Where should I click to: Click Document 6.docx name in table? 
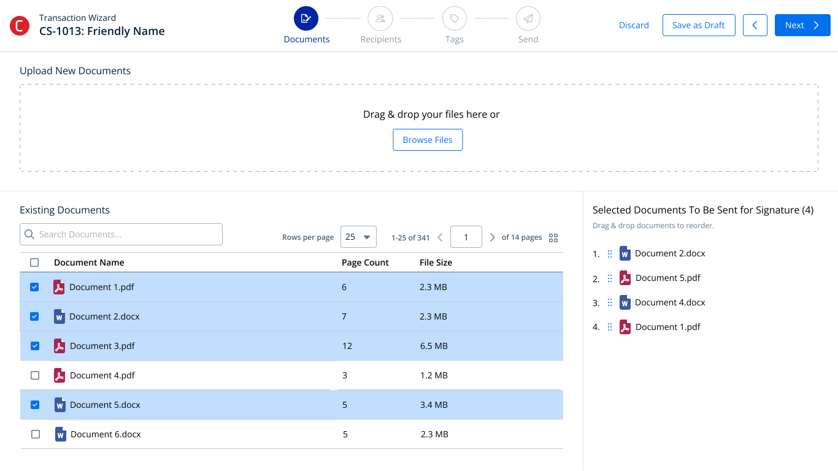(106, 434)
